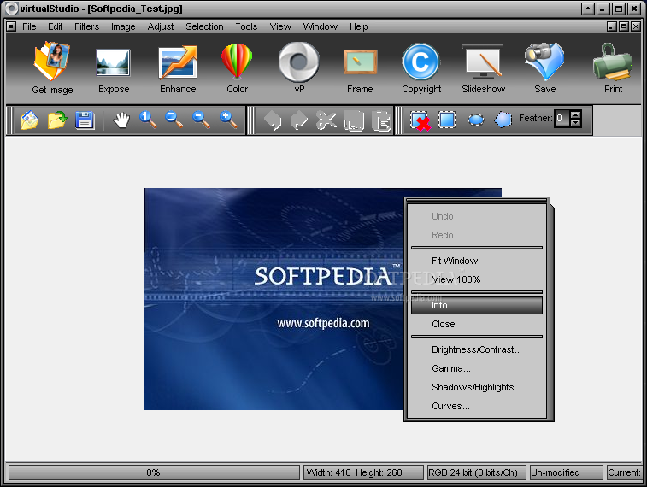Click the document control menu icon
The width and height of the screenshot is (647, 487).
pyautogui.click(x=12, y=26)
